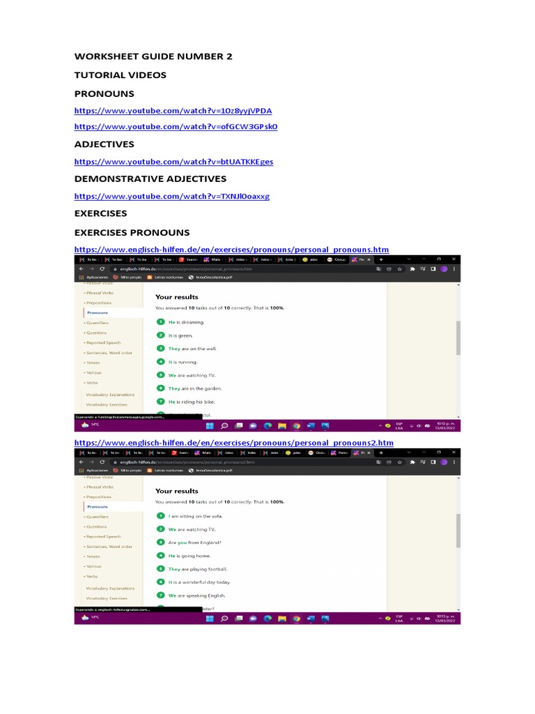Click the Chrome taskbar icon below the 'speaking English' results
535x714 pixels.
click(x=297, y=619)
